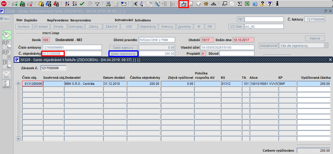Click the blue execute-query icon
Viewport: 333px width, 154px height.
coord(49,3)
